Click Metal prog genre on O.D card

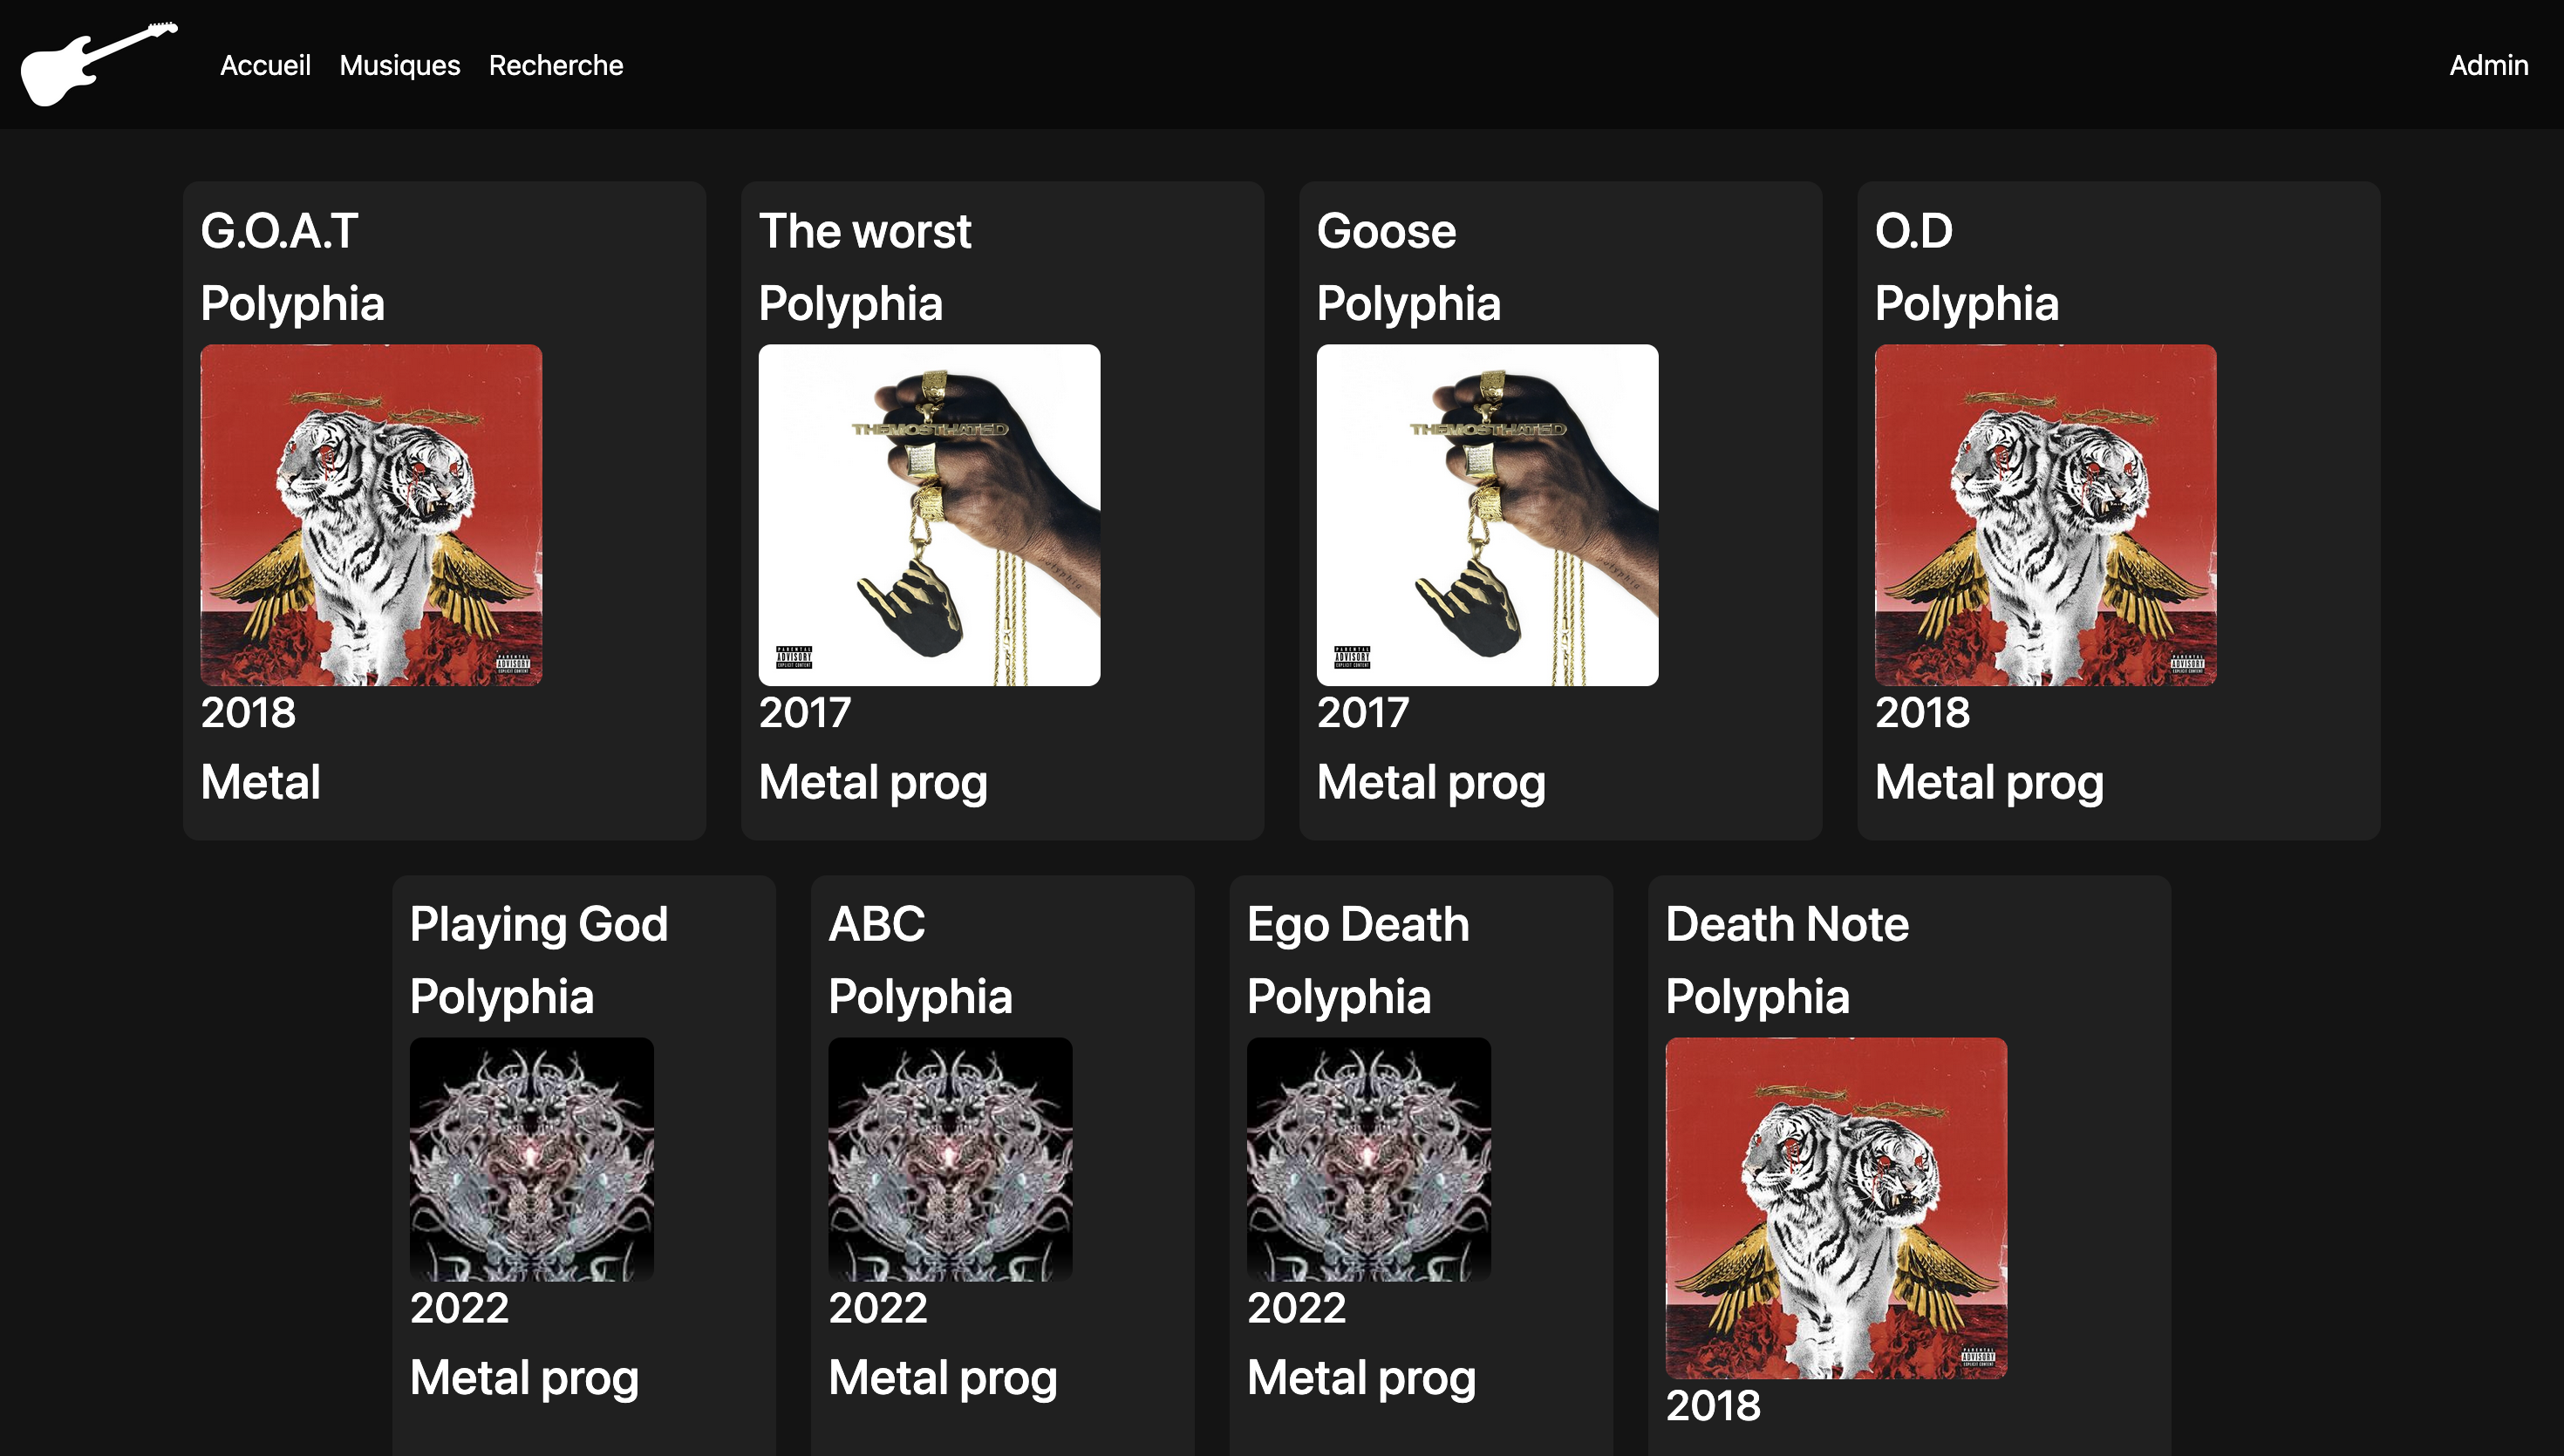pyautogui.click(x=1989, y=782)
